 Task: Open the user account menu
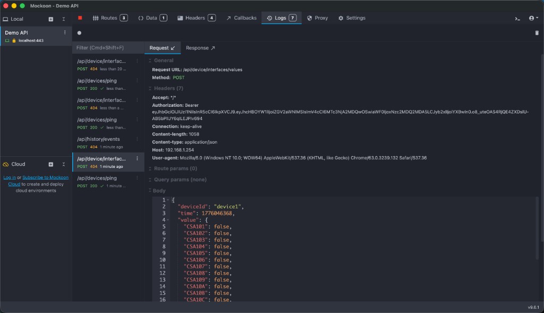[533, 18]
